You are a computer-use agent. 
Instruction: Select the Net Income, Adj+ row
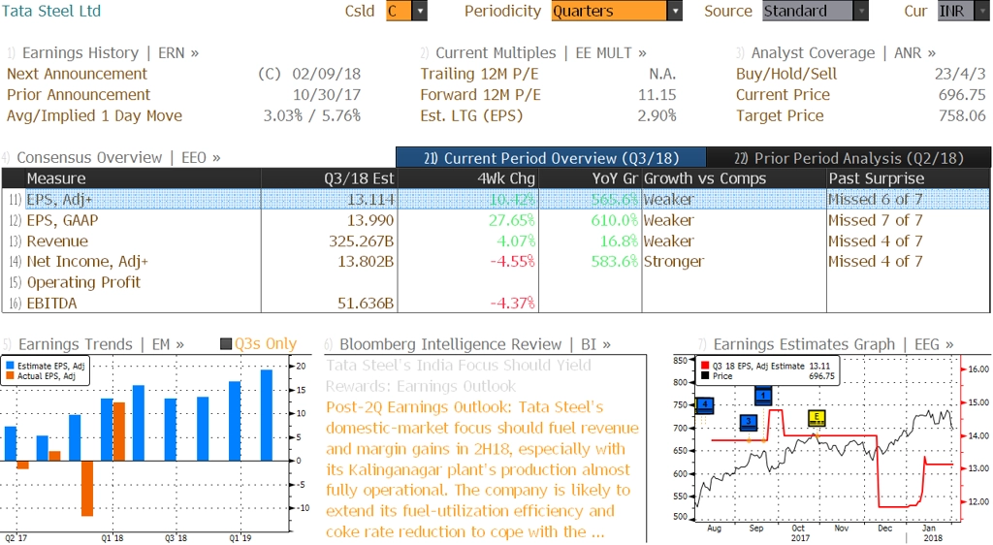(x=496, y=262)
